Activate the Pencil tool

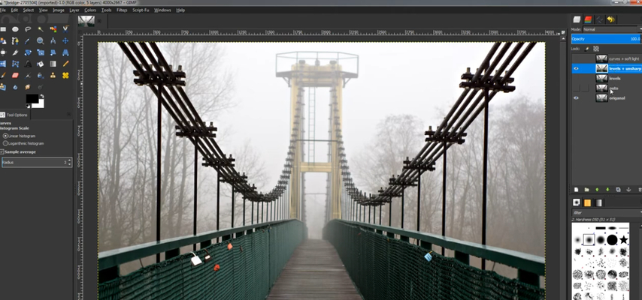click(65, 64)
